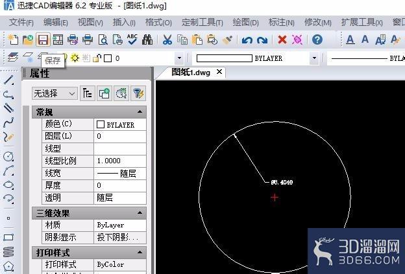Delete with the red X icon

coord(282,40)
